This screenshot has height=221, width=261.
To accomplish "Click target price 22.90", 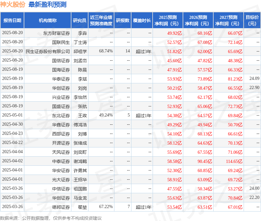I will pyautogui.click(x=254, y=87).
